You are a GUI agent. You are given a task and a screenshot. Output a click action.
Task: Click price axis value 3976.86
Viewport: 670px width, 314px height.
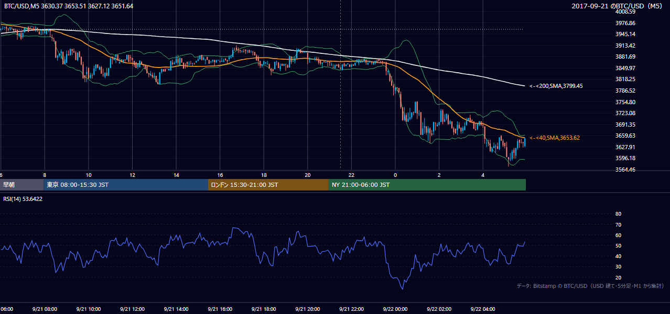[x=625, y=23]
